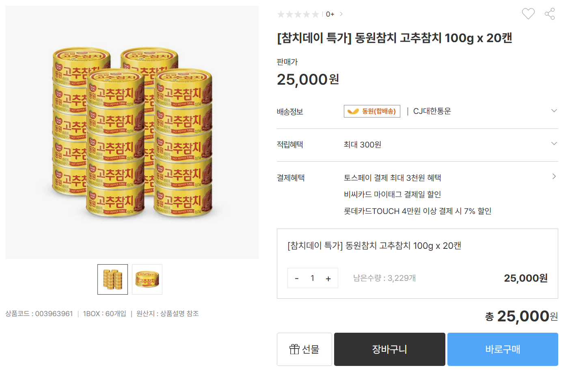Screen dimensions: 570x370
Task: Expand the 배송정보 delivery section
Action: coord(554,111)
